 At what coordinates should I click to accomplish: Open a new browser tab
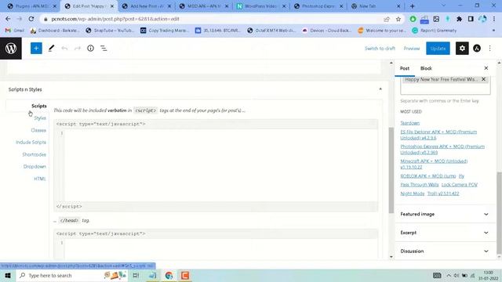coord(413,6)
